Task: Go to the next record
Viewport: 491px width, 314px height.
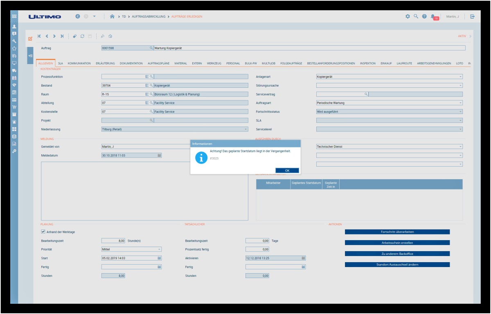Action: 54,36
